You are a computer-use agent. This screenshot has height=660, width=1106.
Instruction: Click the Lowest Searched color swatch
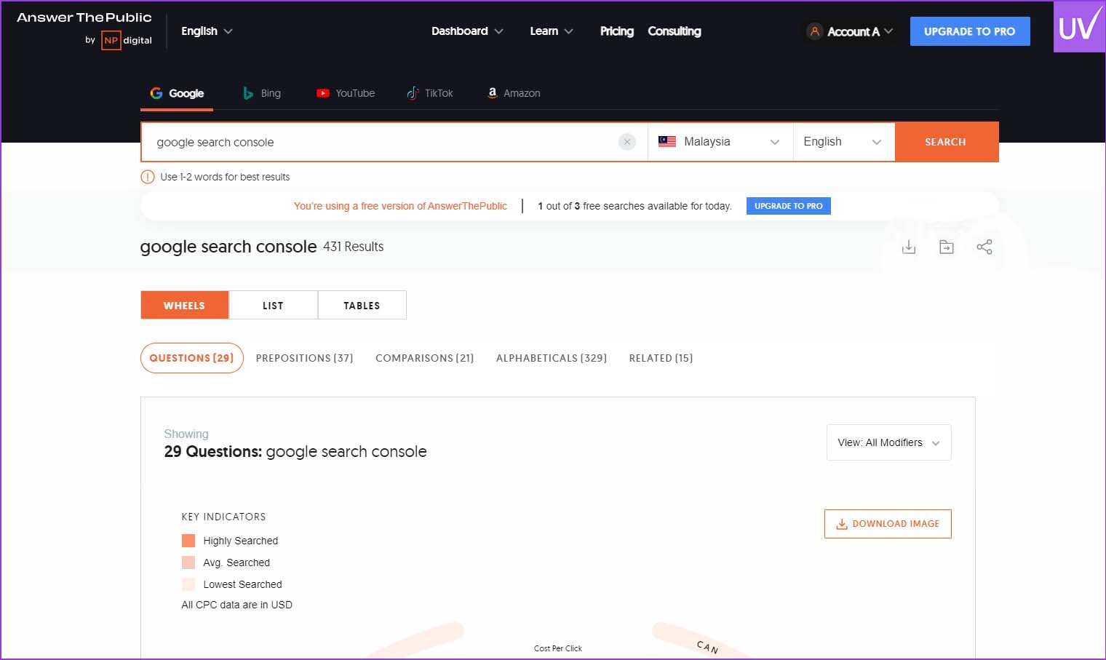(x=188, y=584)
